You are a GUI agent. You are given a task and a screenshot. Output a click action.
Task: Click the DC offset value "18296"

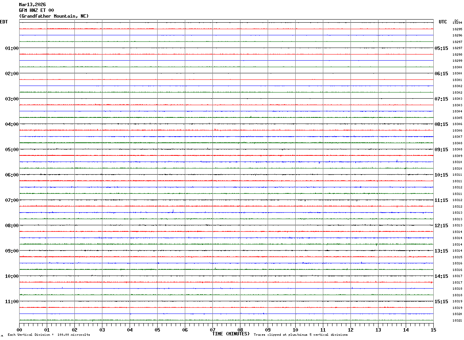[x=457, y=36]
